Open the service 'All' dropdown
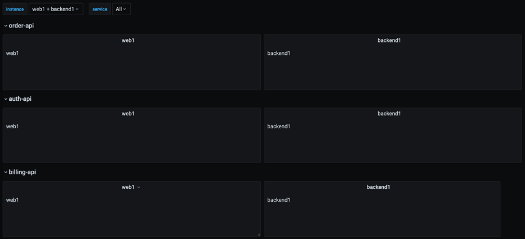 (121, 9)
